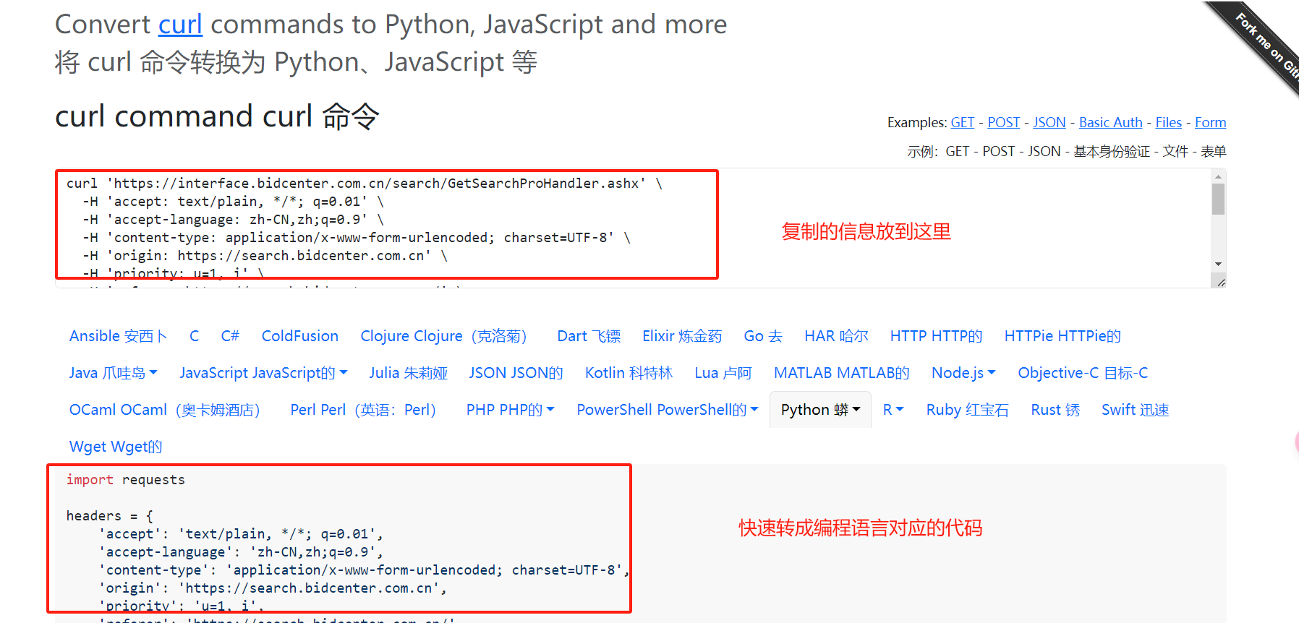Click inside the curl command text area
Screen dimensions: 1299x623
coord(633,228)
